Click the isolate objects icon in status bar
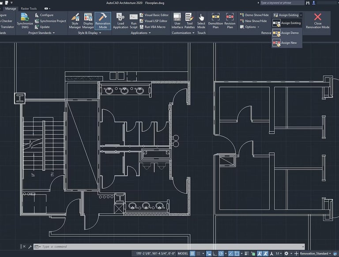Screen dimensions: 339x257 pyautogui.click(x=335, y=253)
